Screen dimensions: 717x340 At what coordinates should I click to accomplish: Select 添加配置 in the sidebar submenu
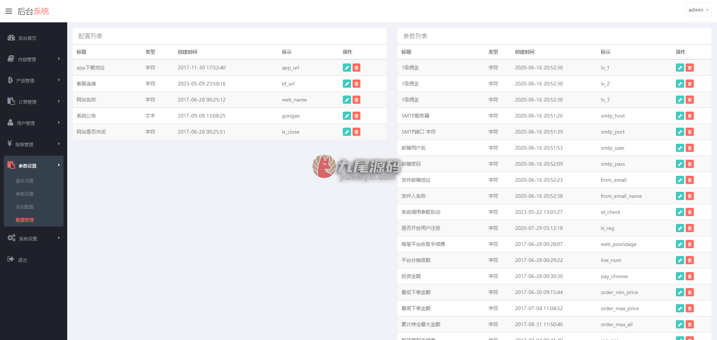25,207
